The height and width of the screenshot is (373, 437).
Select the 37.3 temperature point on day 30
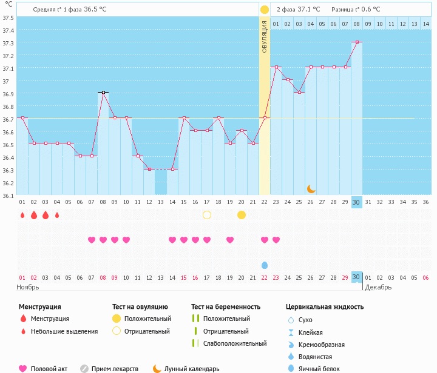pyautogui.click(x=357, y=42)
